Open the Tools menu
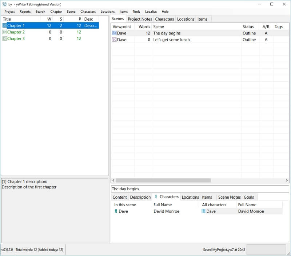This screenshot has height=256, width=291. [x=136, y=12]
